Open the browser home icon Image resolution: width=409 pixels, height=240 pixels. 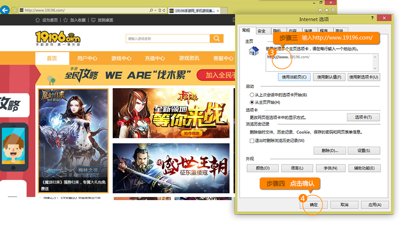point(320,10)
